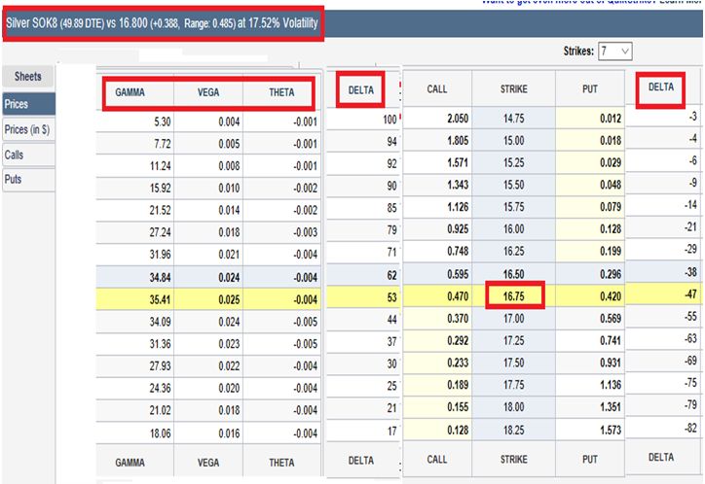Image resolution: width=705 pixels, height=484 pixels.
Task: Select the 15.25 strike cell
Action: point(514,163)
